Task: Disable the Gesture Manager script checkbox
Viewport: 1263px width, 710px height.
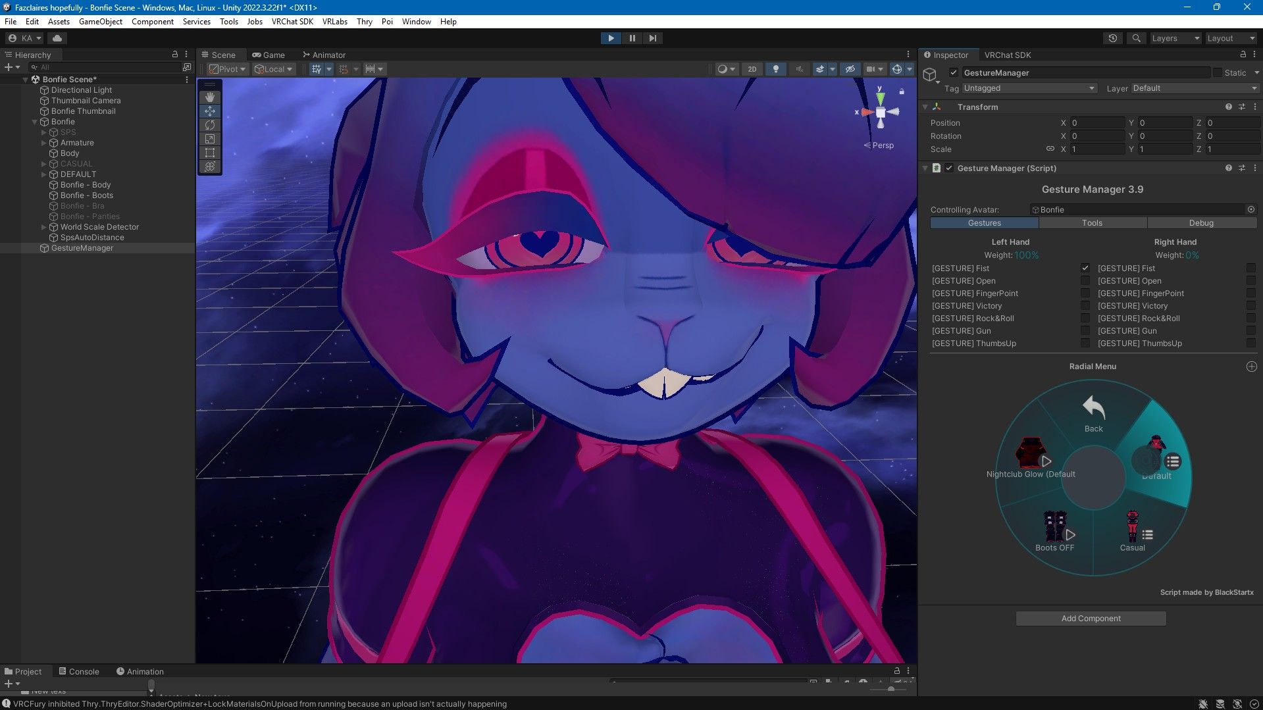Action: point(949,168)
